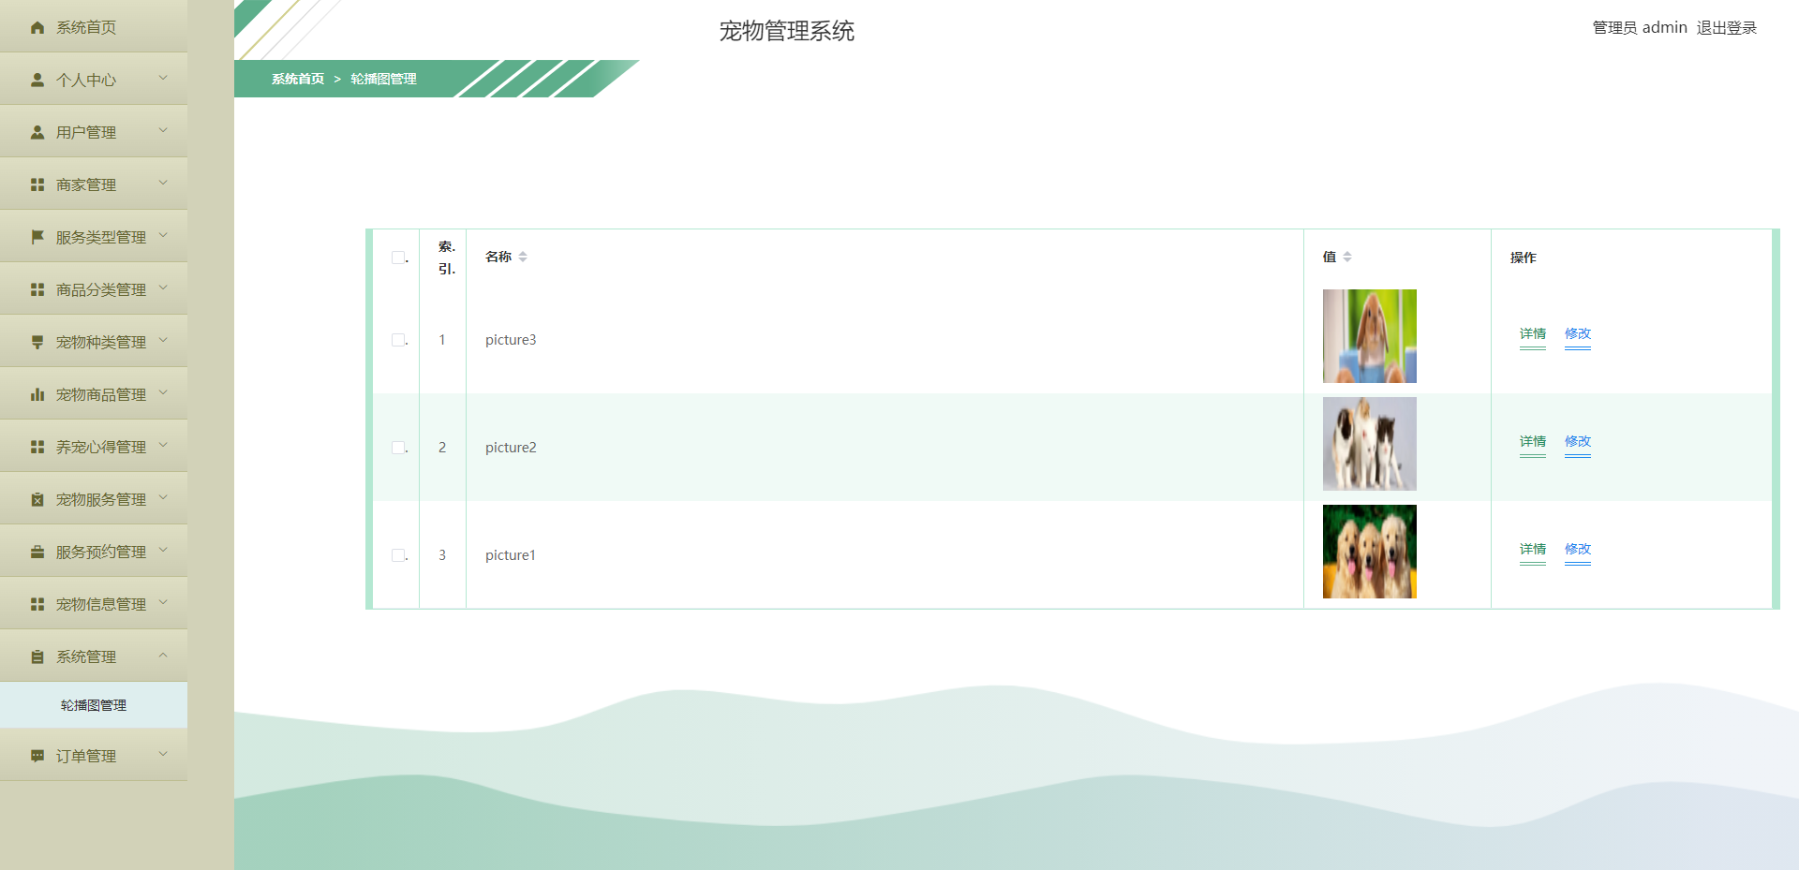Collapse the expanded 系统管理 section
Screen dimensions: 1799x870
(x=94, y=656)
